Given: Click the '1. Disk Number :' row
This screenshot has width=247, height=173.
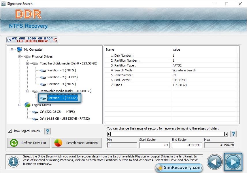Looking at the screenshot, I should pyautogui.click(x=171, y=56).
